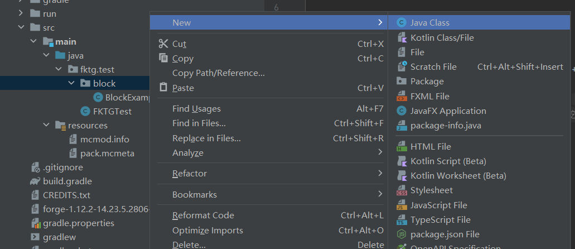The image size is (575, 249).
Task: Collapse the src folder
Action: pos(21,27)
